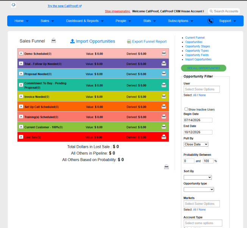This screenshot has width=247, height=228.
Task: Open the Support menu
Action: pyautogui.click(x=227, y=21)
